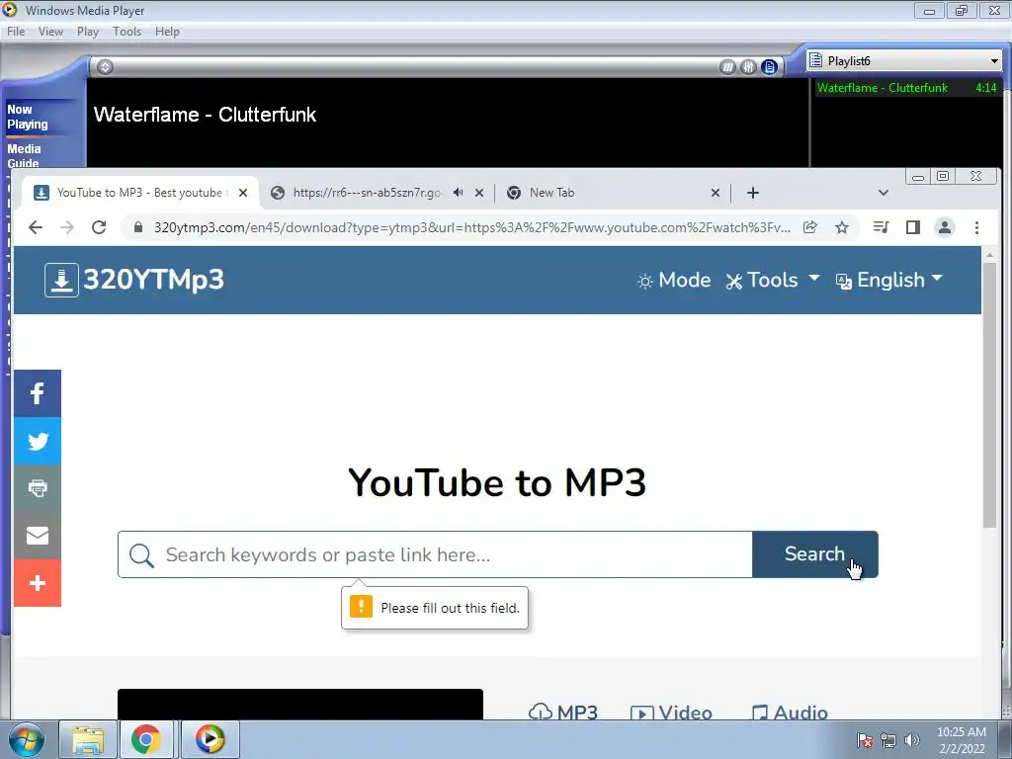Click the network tray icon
Screen dimensions: 1012x759
tap(888, 740)
